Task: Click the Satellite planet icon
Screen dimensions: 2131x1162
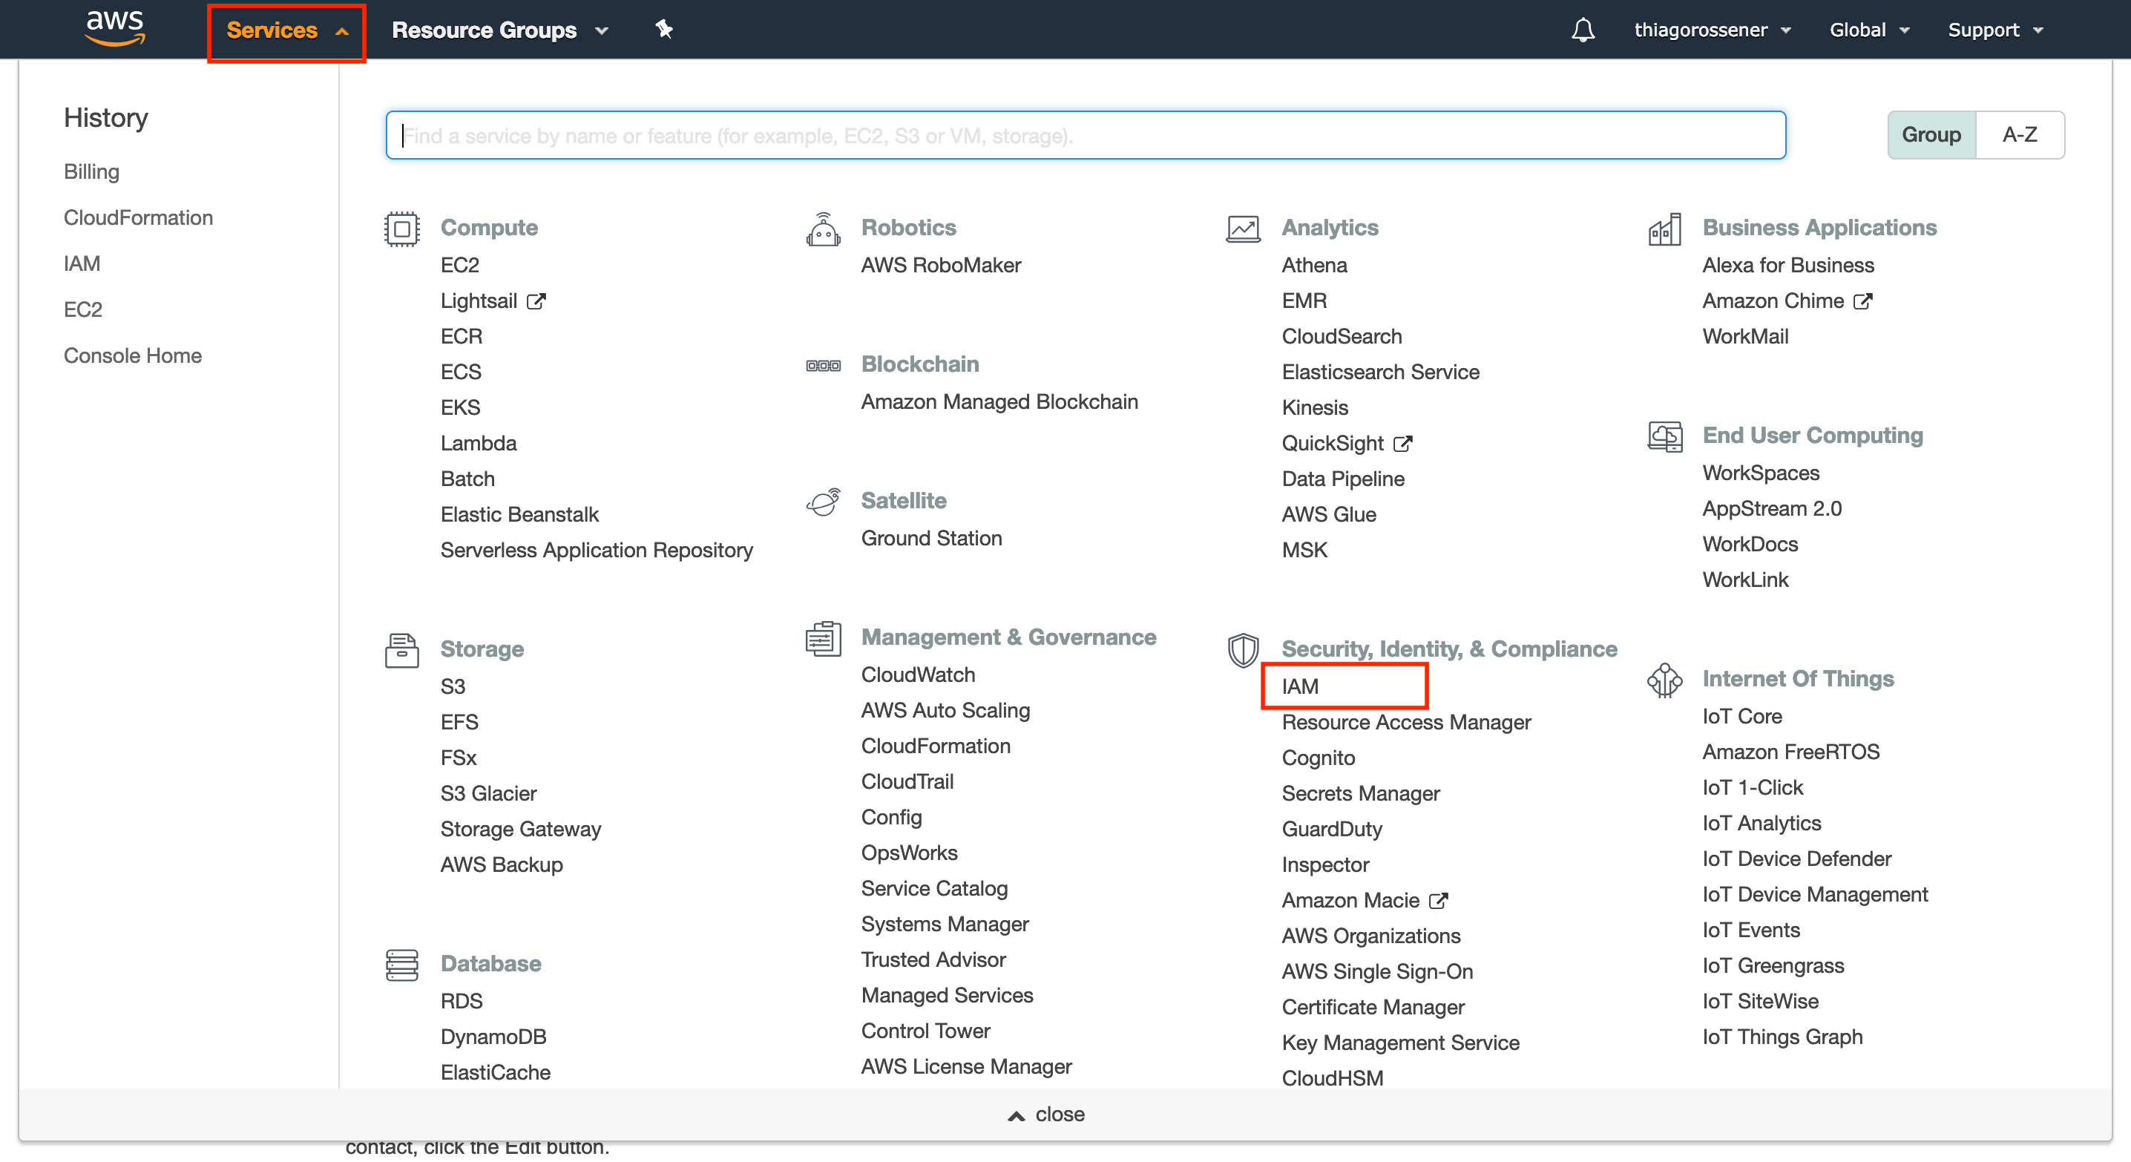Action: click(x=823, y=502)
